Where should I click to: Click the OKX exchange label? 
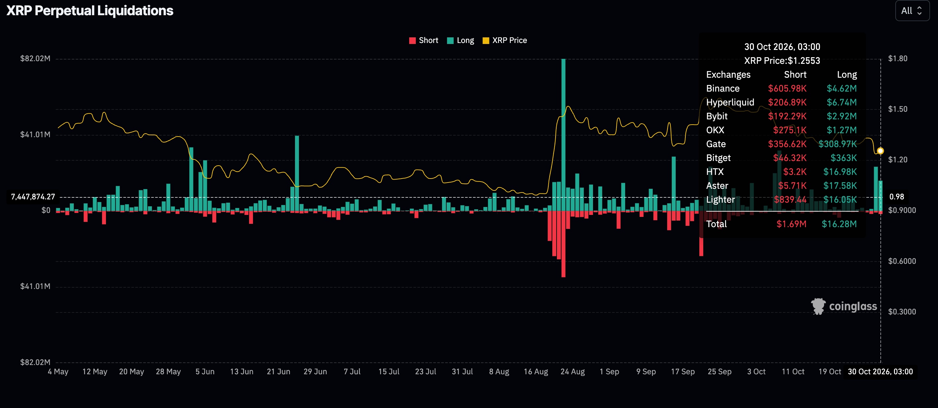[715, 130]
